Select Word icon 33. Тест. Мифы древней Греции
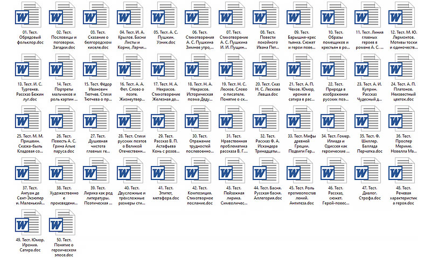This screenshot has height=259, width=431. [300, 119]
